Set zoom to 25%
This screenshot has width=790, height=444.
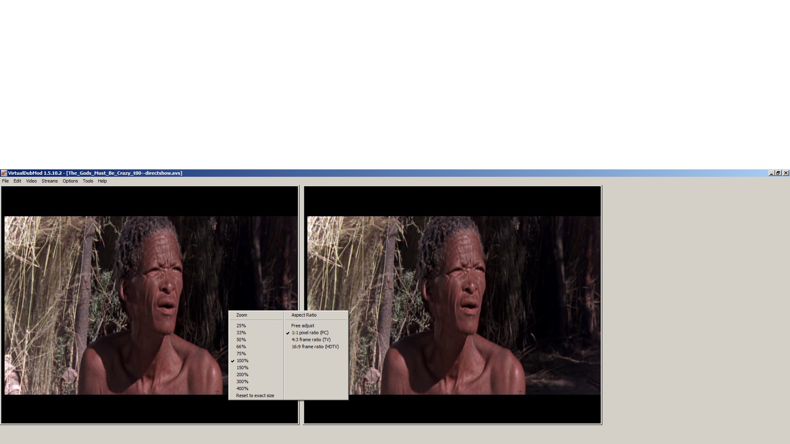pyautogui.click(x=241, y=326)
